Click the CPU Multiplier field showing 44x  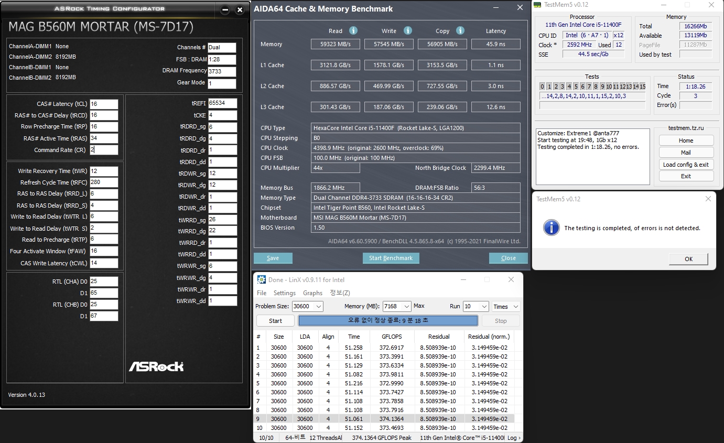(x=336, y=168)
